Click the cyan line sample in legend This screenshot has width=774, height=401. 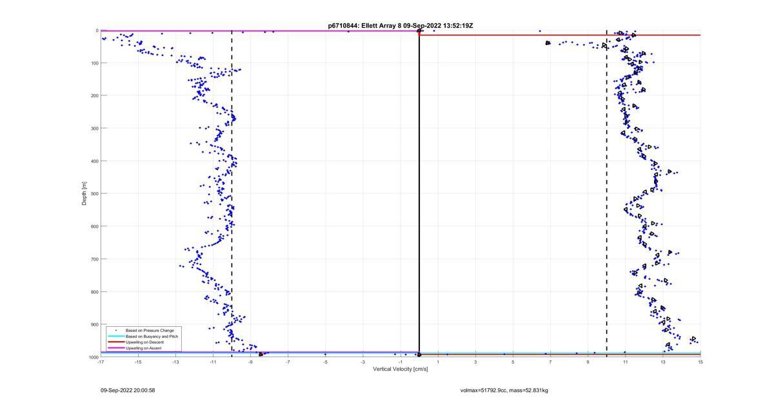tap(115, 336)
